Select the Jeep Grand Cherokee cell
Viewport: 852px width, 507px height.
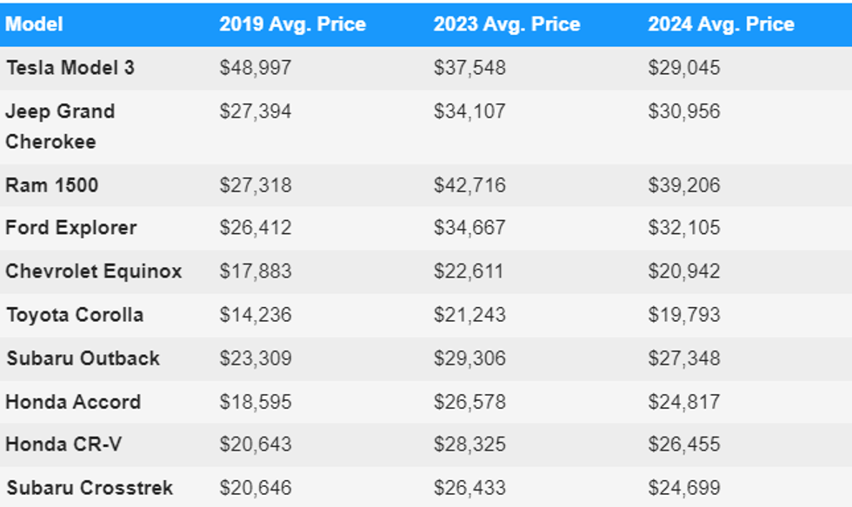coord(60,126)
